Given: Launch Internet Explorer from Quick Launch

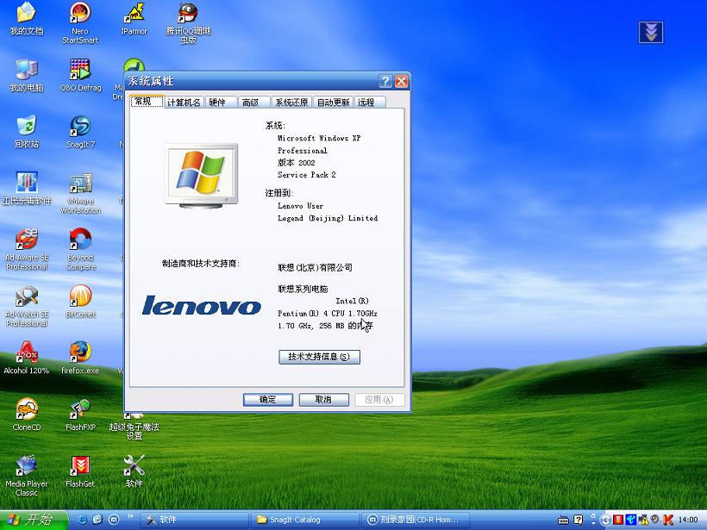Looking at the screenshot, I should [83, 520].
